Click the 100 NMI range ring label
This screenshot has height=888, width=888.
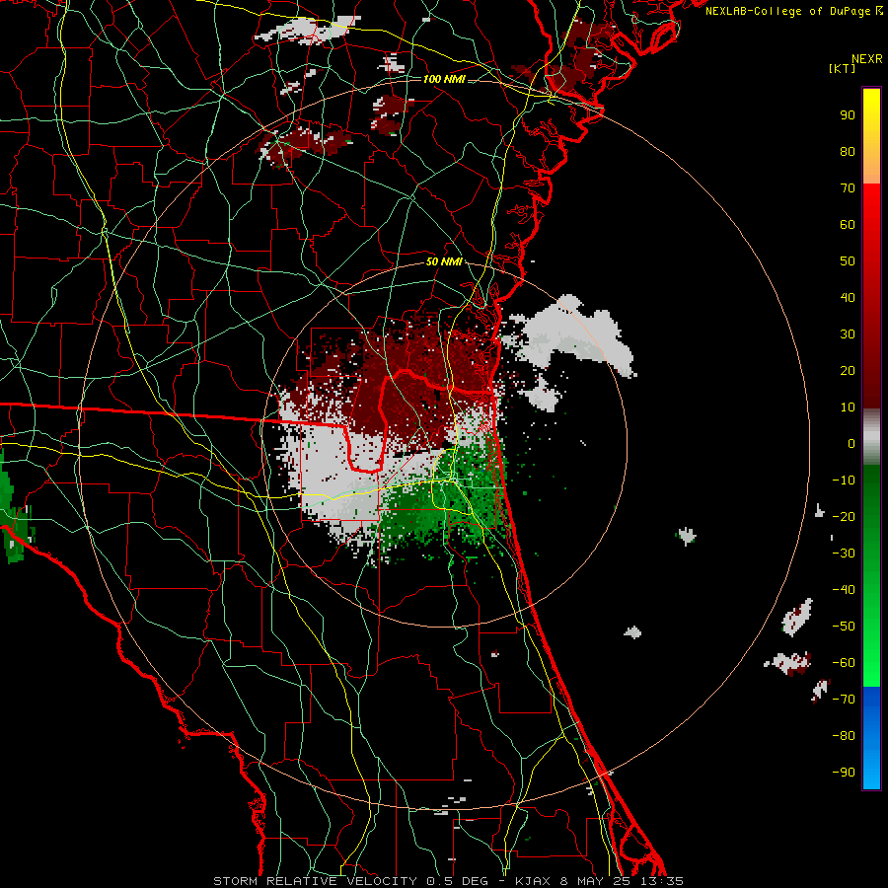tap(444, 79)
